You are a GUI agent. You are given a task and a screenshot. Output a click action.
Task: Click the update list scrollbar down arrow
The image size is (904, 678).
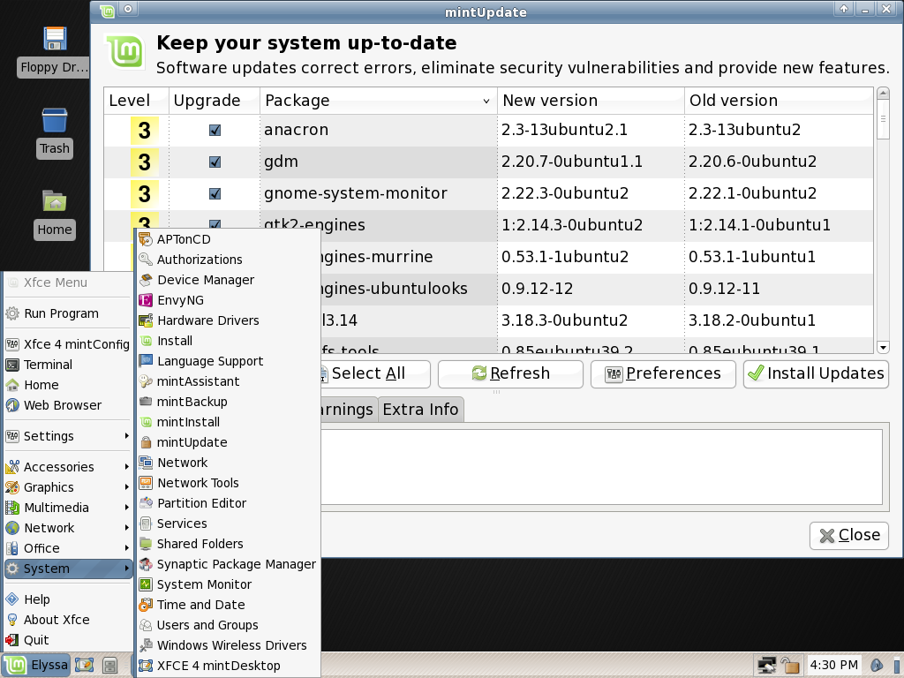[883, 347]
